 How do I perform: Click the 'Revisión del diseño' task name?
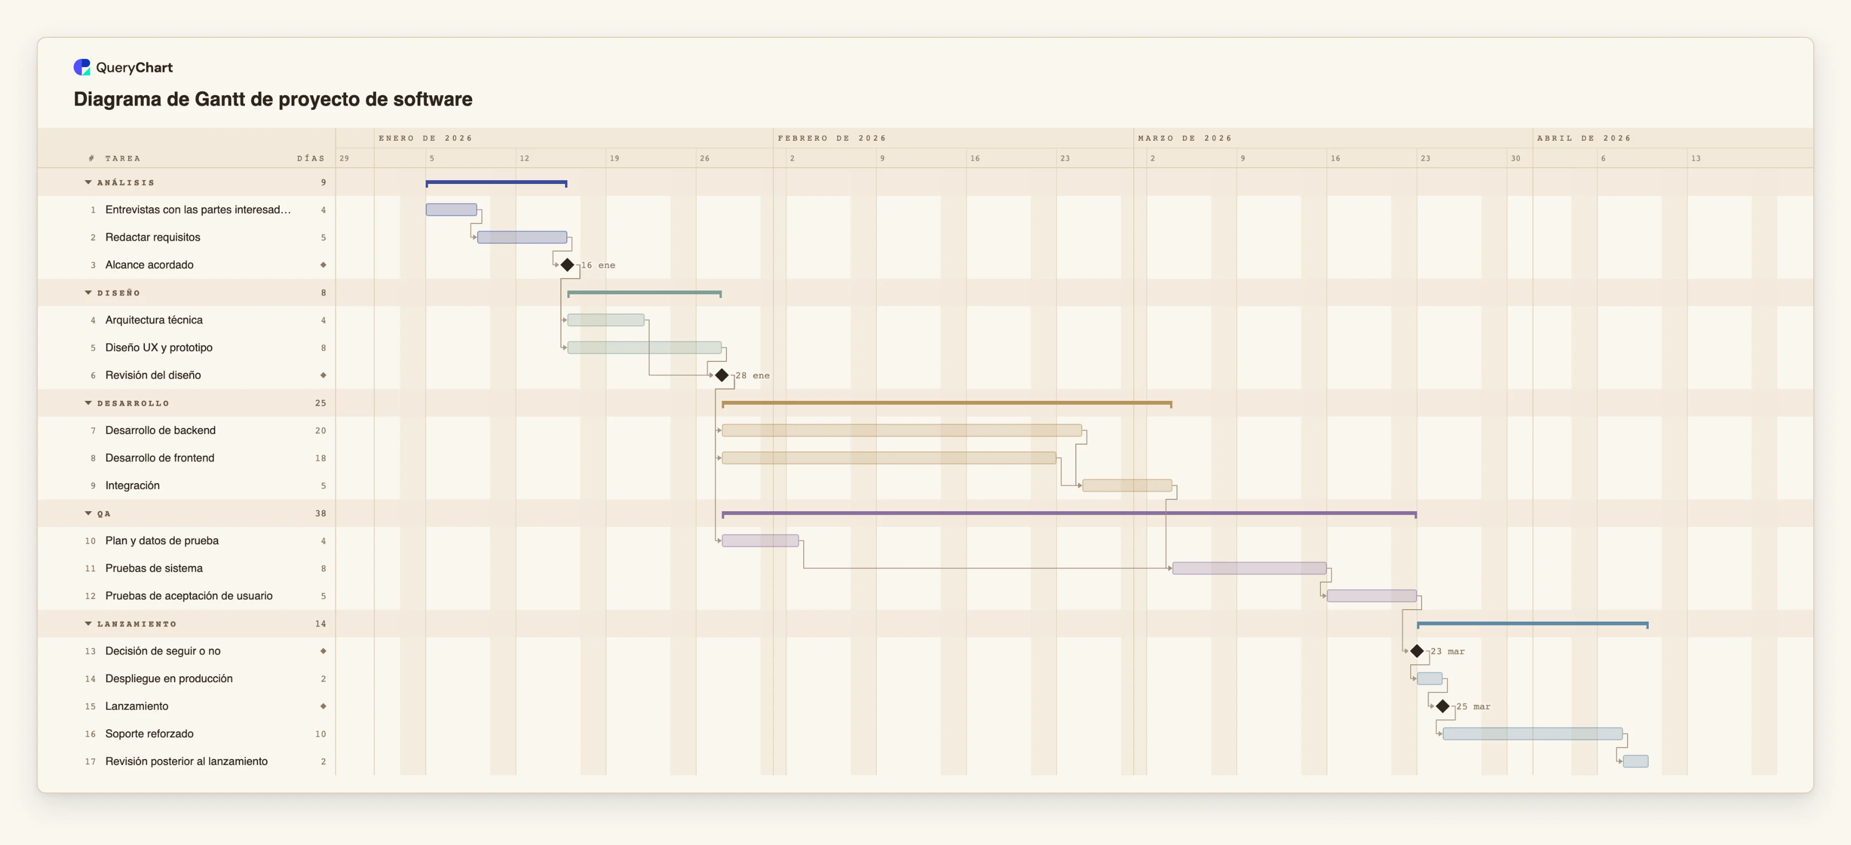(x=153, y=375)
